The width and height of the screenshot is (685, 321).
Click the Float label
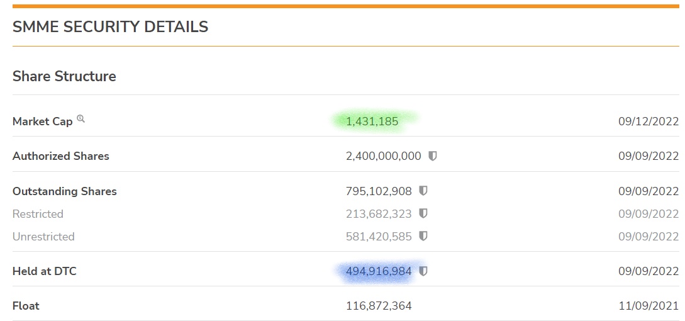pyautogui.click(x=26, y=306)
